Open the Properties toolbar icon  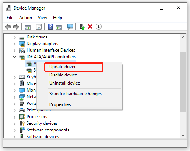click(39, 27)
